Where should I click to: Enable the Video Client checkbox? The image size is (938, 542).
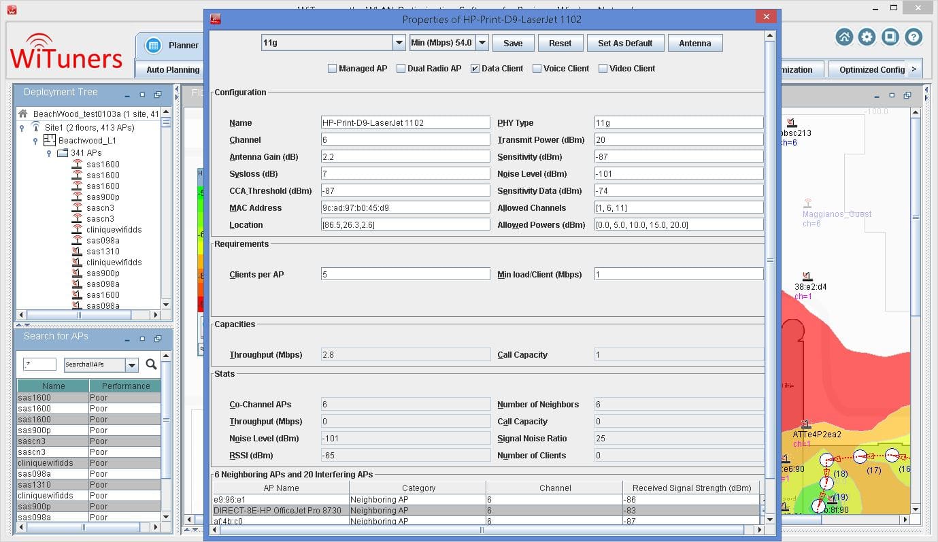[x=603, y=69]
